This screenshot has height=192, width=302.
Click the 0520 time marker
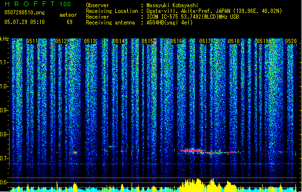coord(291,41)
